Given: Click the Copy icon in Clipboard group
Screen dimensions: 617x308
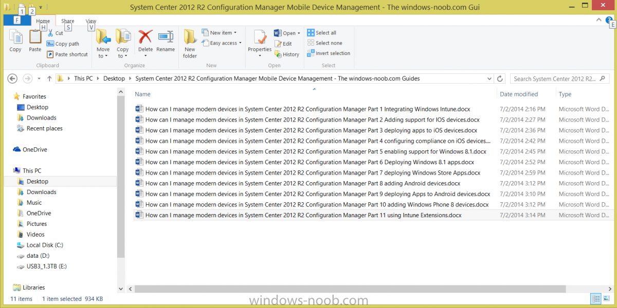Looking at the screenshot, I should coord(15,37).
